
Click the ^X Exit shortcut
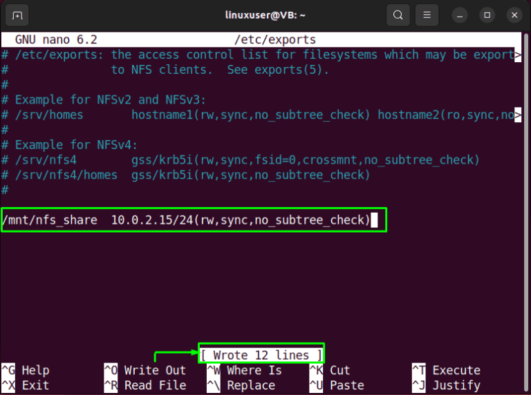pyautogui.click(x=26, y=385)
